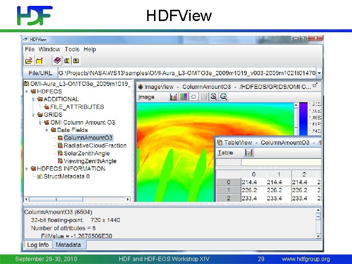Image resolution: width=352 pixels, height=264 pixels.
Task: Open the TableView Table menu
Action: click(x=225, y=153)
